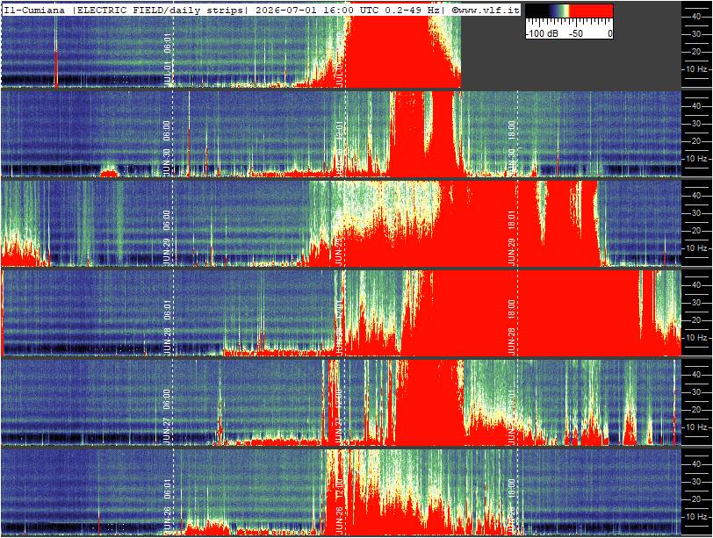Click the 18:00 marker on the JUN-26 strip
Image resolution: width=713 pixels, height=538 pixels.
click(x=511, y=488)
